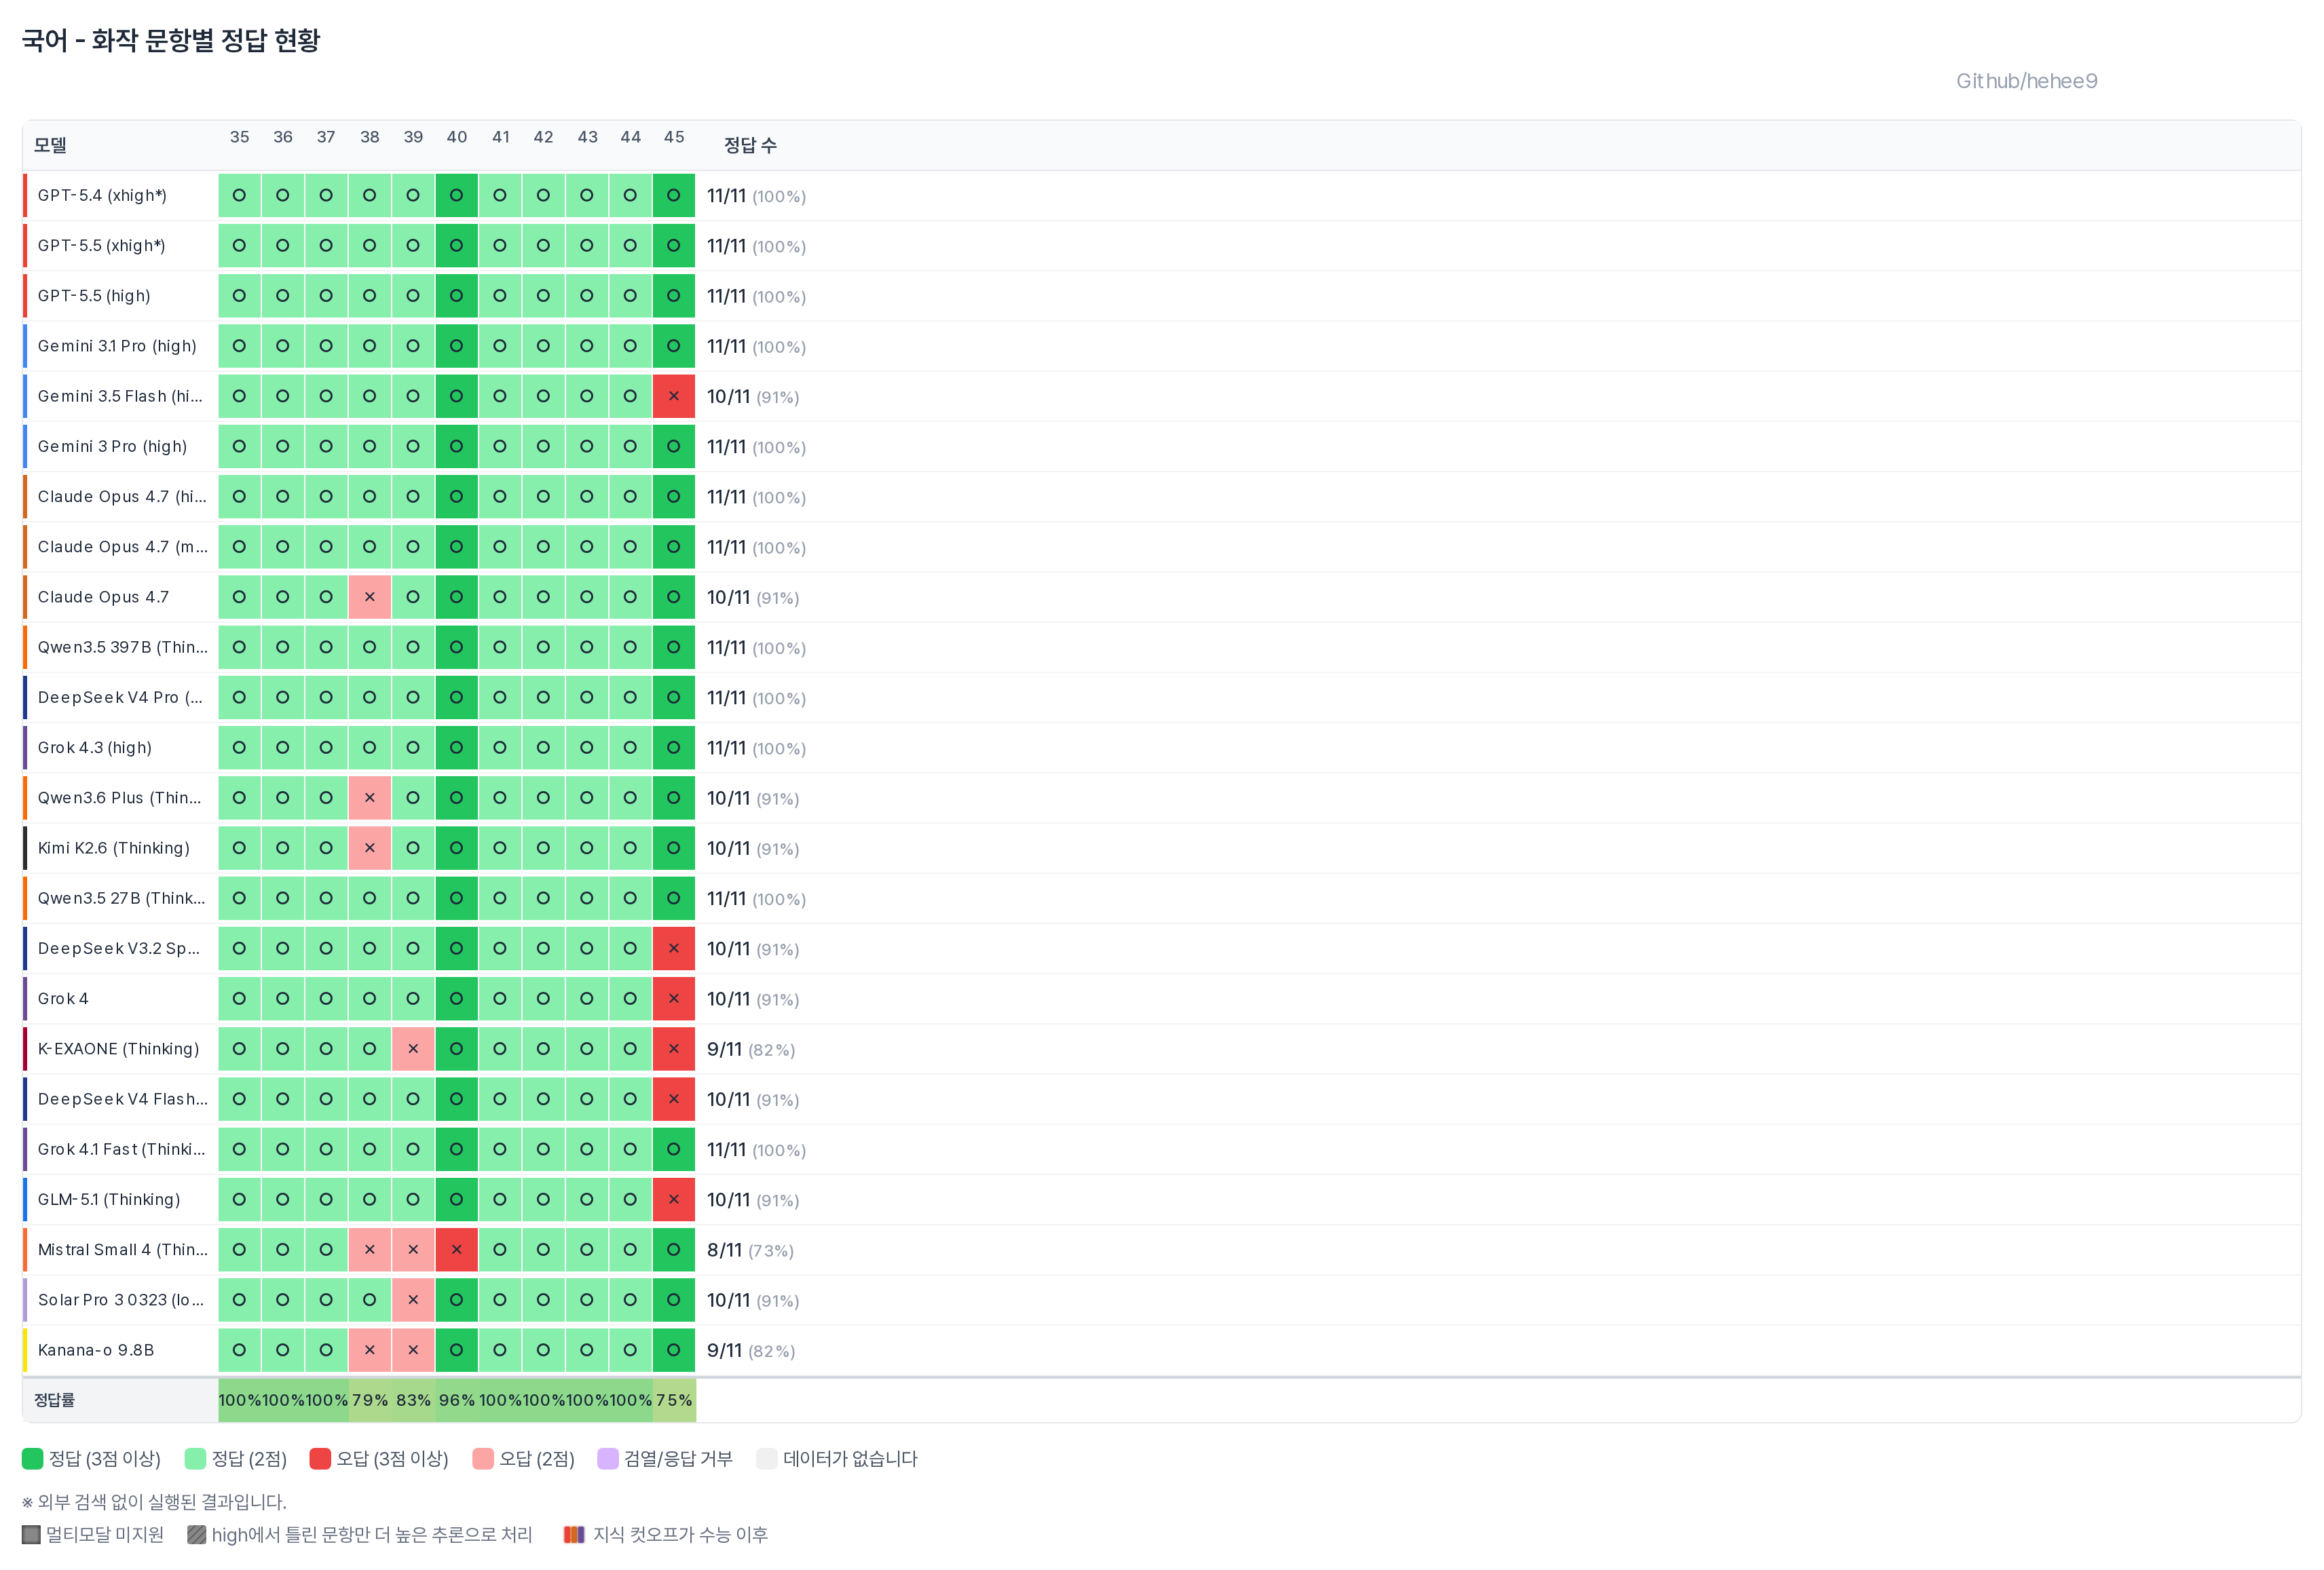Click the K-EXAONE (Thinking) model name
Viewport: 2324px width, 1570px height.
pyautogui.click(x=119, y=1050)
